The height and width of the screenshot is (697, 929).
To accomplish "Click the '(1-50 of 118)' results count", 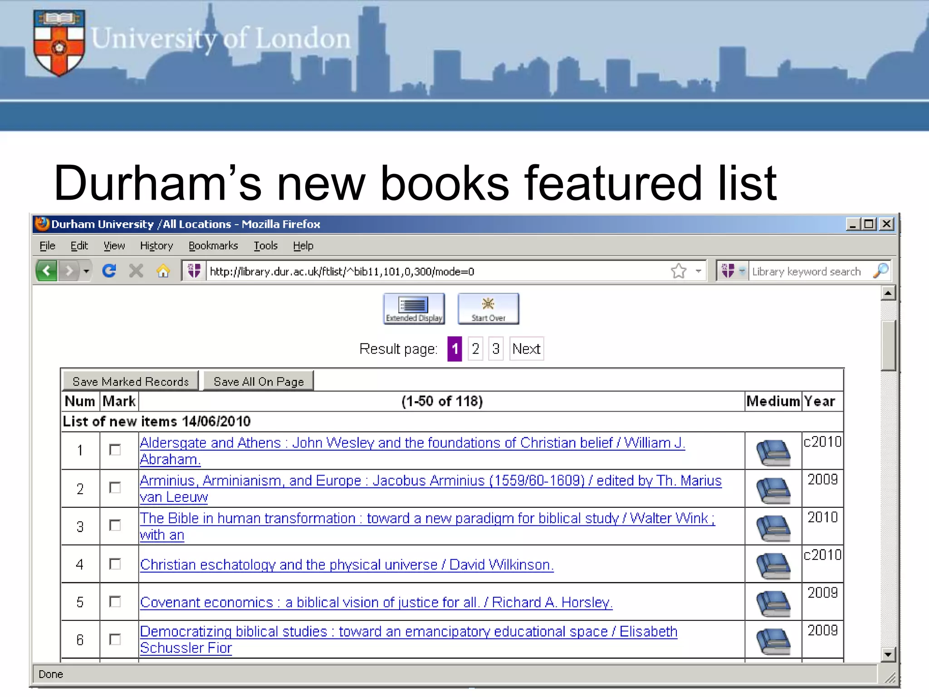I will click(442, 401).
